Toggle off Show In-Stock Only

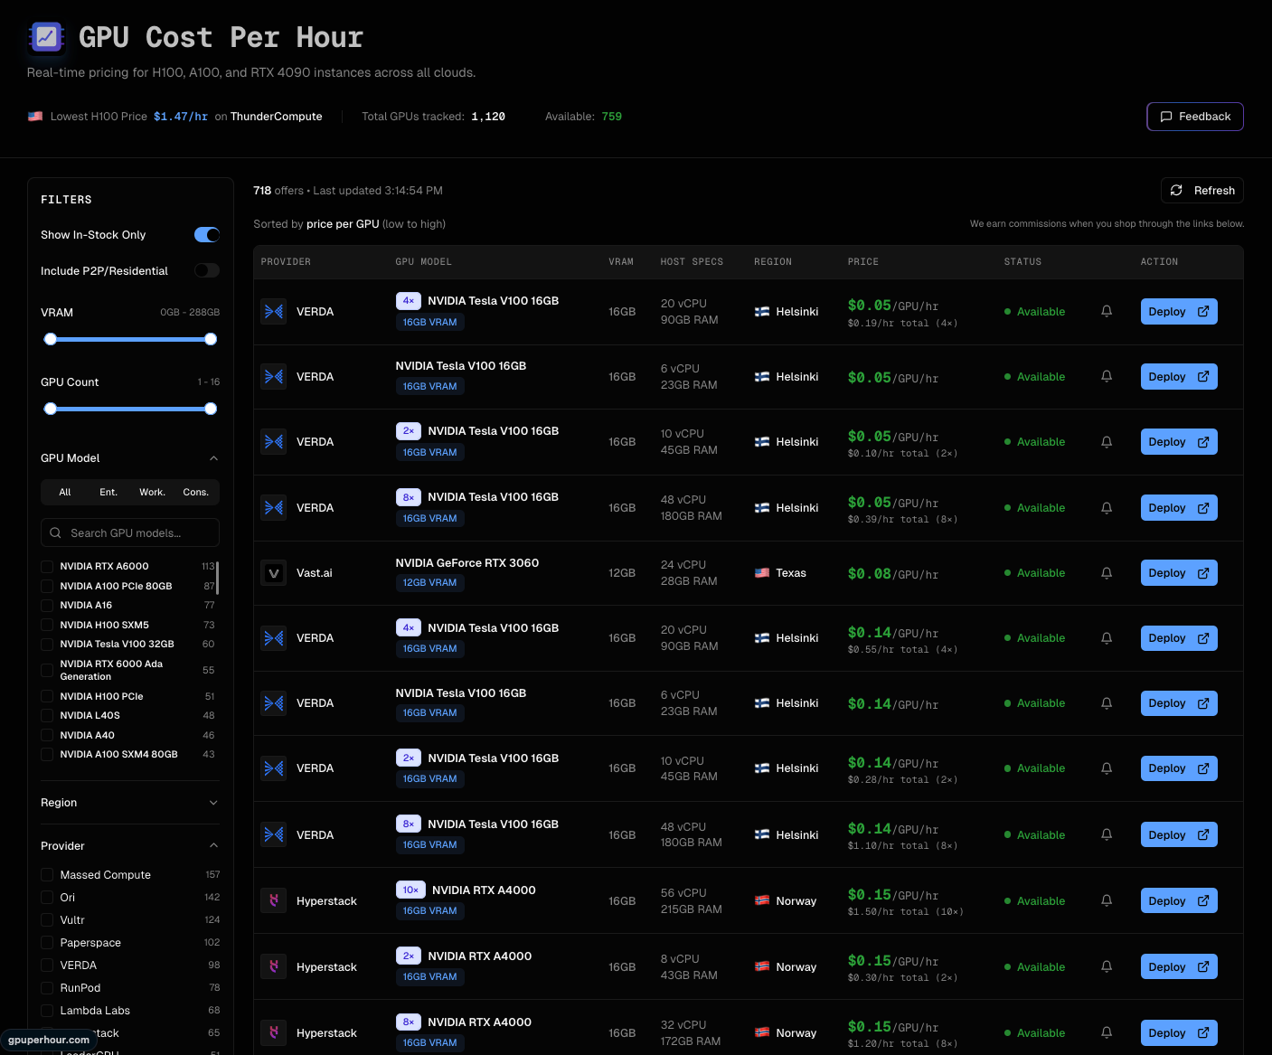(206, 234)
